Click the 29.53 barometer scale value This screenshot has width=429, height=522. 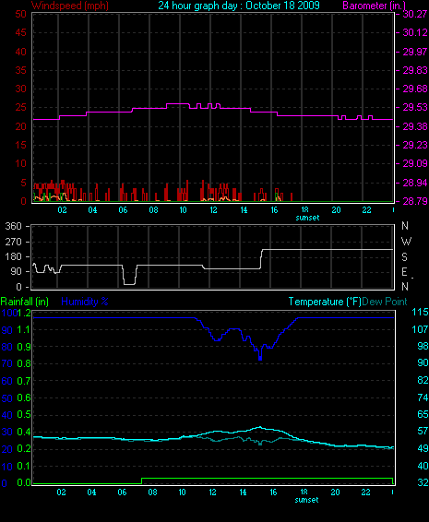[415, 108]
